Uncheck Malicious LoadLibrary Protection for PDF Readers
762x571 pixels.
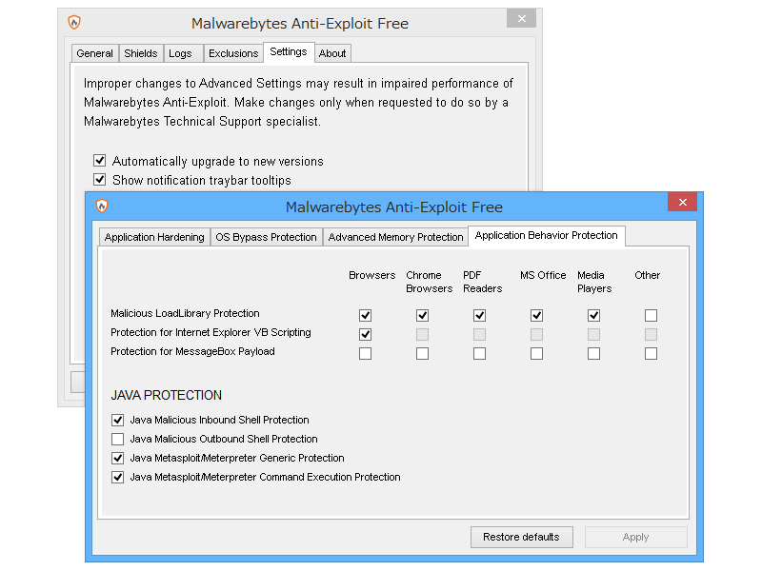[480, 316]
